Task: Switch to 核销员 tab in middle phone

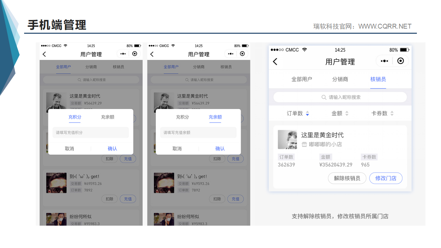Action: (226, 67)
